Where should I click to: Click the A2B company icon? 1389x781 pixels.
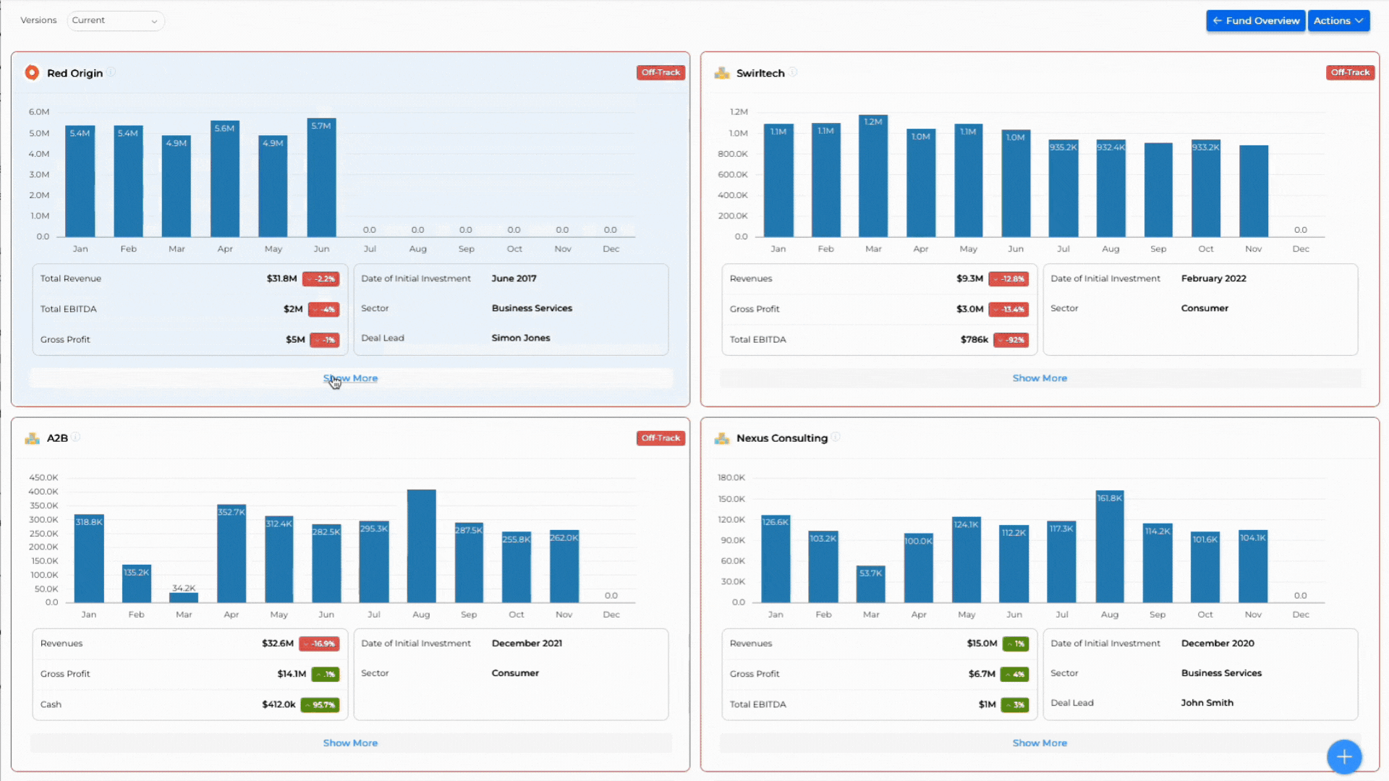(32, 438)
